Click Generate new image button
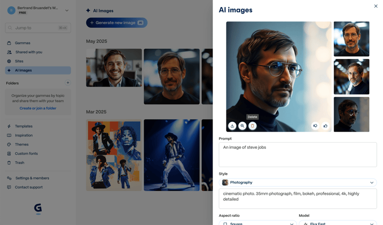Viewport: 383px width, 225px height. pyautogui.click(x=116, y=22)
